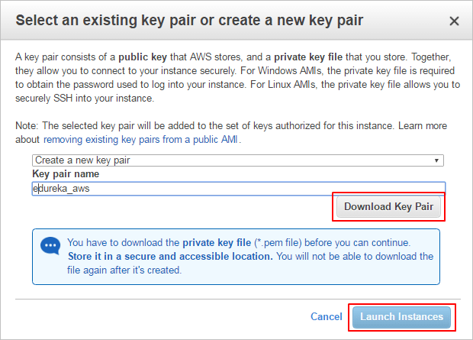Click the "edureka_aws" text in name field
Image resolution: width=473 pixels, height=340 pixels.
point(62,188)
